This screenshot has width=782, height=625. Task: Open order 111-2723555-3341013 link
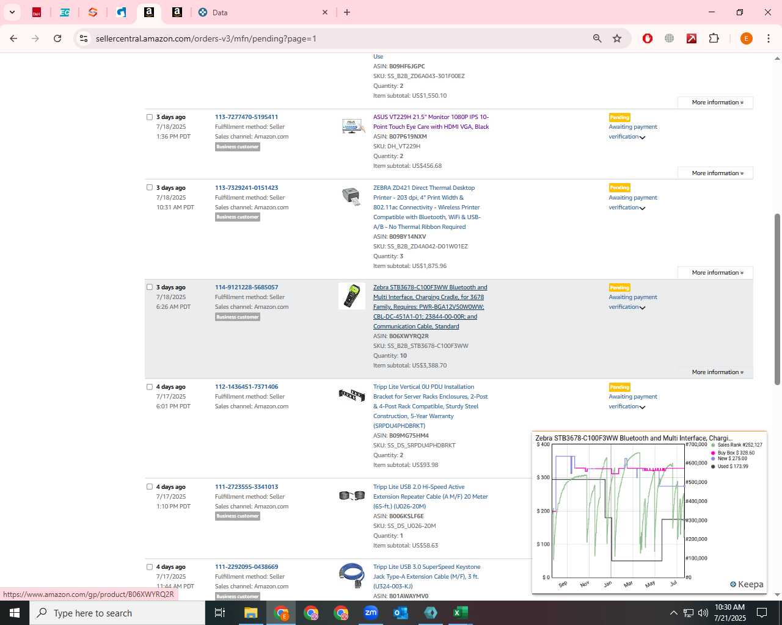coord(246,487)
